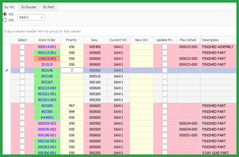This screenshot has height=157, width=239.
Task: Switch to the By Router tab
Action: click(x=29, y=7)
